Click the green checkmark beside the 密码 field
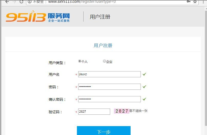207x135 pixels. click(x=144, y=87)
